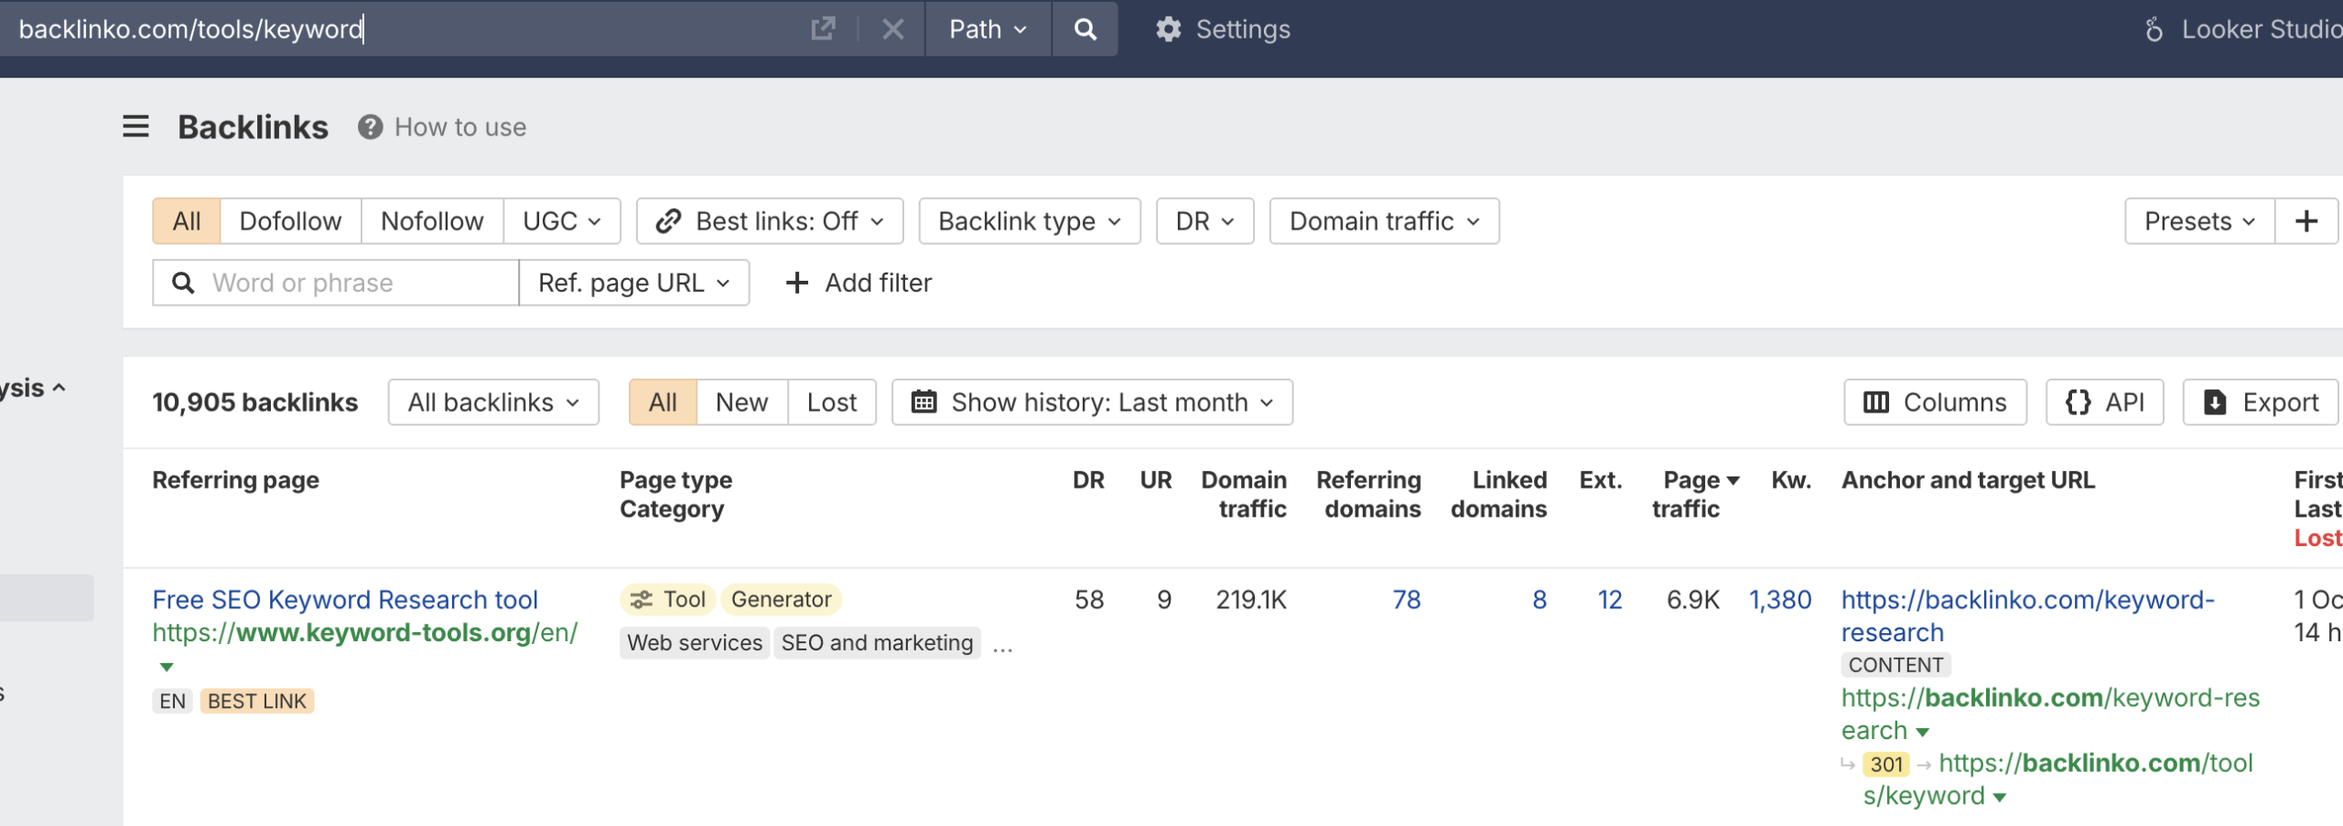The height and width of the screenshot is (826, 2343).
Task: Click the Export button
Action: pyautogui.click(x=2261, y=402)
